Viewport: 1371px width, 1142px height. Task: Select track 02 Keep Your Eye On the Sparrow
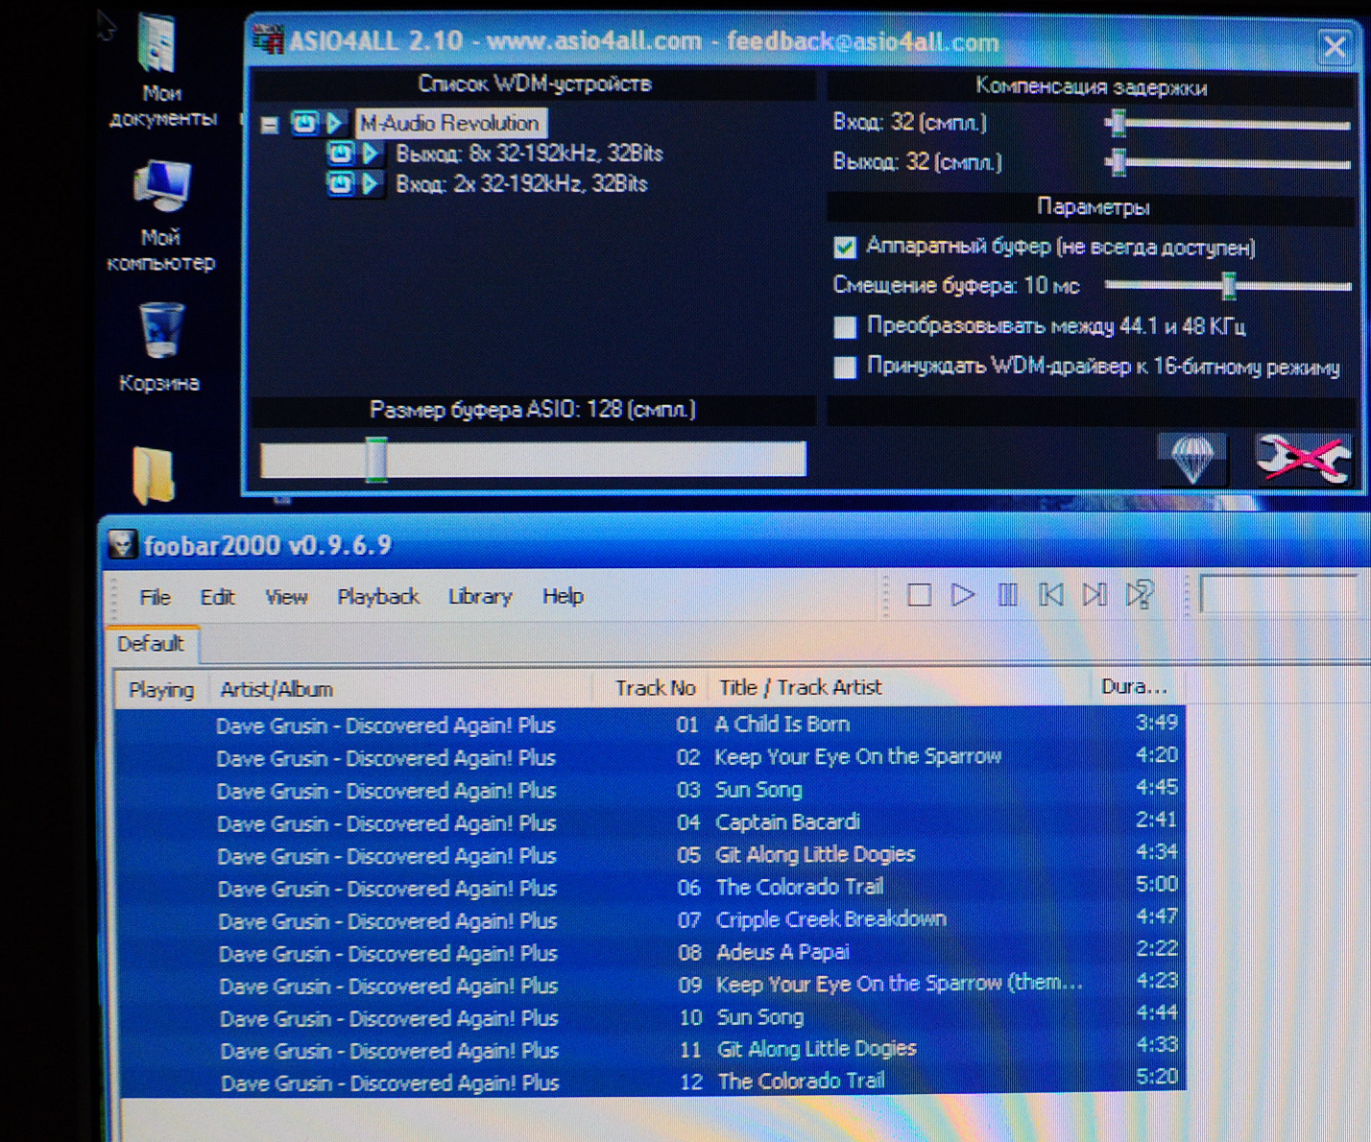click(x=650, y=757)
